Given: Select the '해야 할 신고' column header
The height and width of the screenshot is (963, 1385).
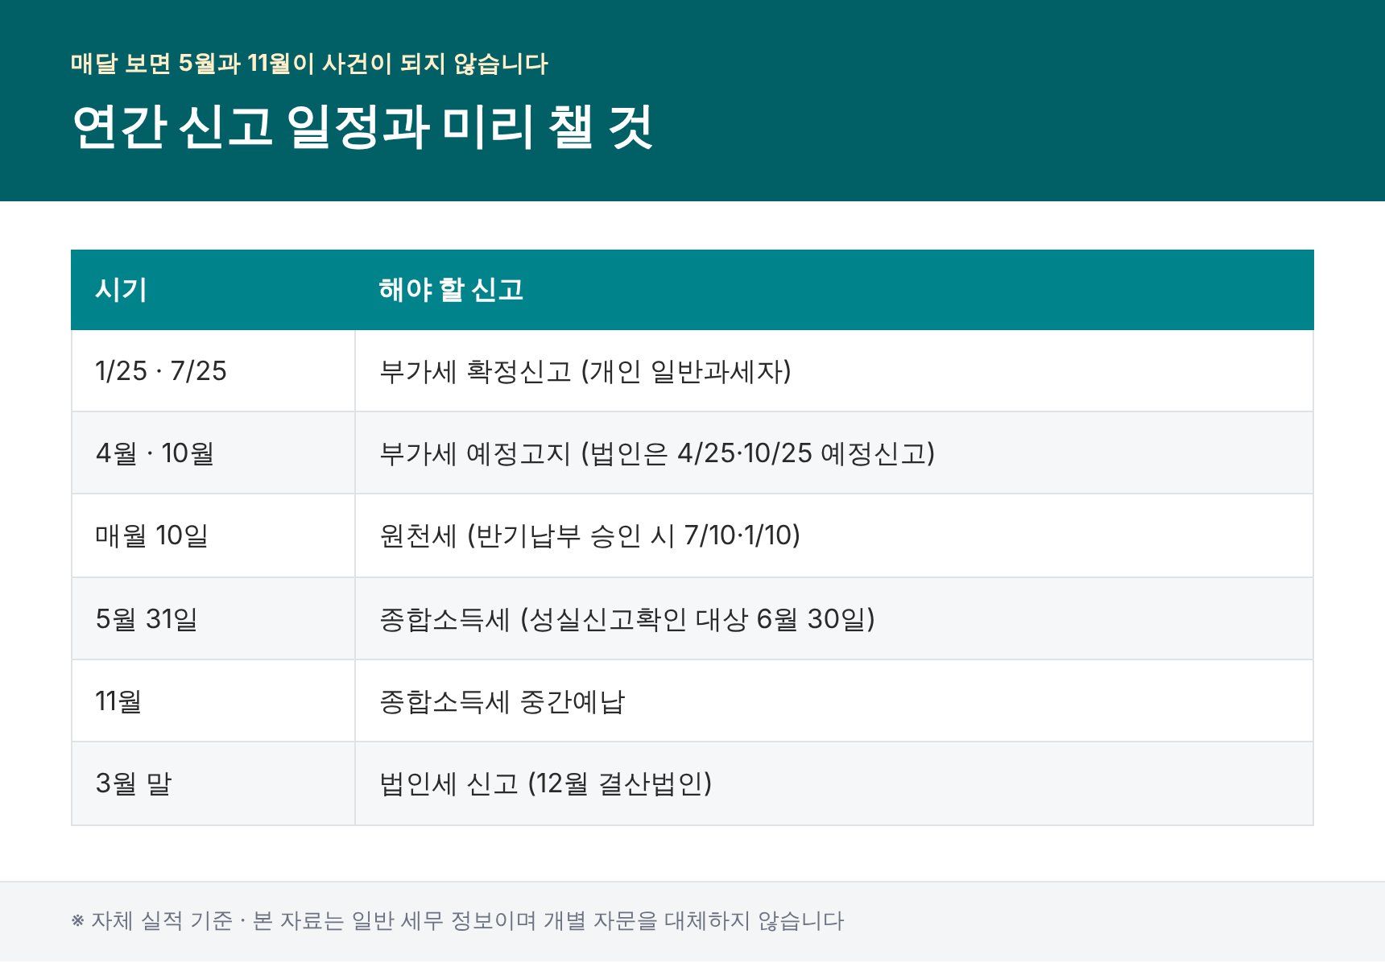Looking at the screenshot, I should (x=834, y=290).
